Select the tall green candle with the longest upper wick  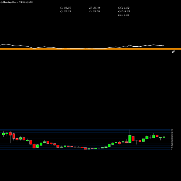[x=130, y=139]
